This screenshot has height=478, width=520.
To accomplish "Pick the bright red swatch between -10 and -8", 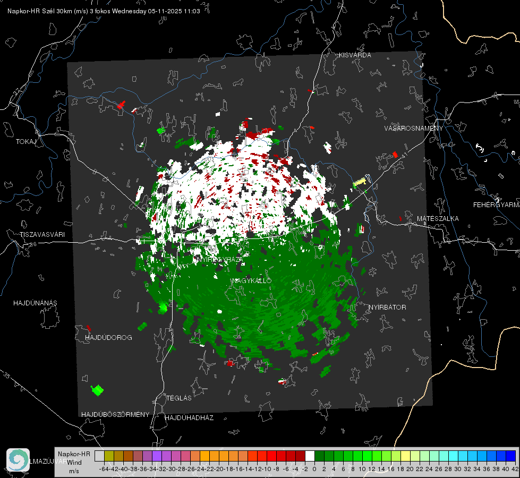I will [271, 456].
